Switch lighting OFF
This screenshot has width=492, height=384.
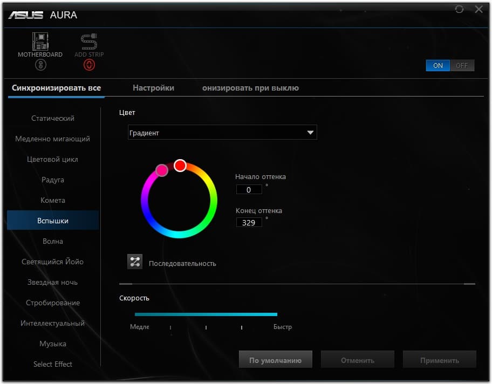[462, 66]
